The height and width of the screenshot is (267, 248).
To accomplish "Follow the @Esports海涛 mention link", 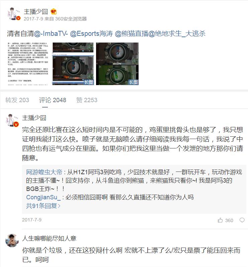I will pyautogui.click(x=91, y=34).
